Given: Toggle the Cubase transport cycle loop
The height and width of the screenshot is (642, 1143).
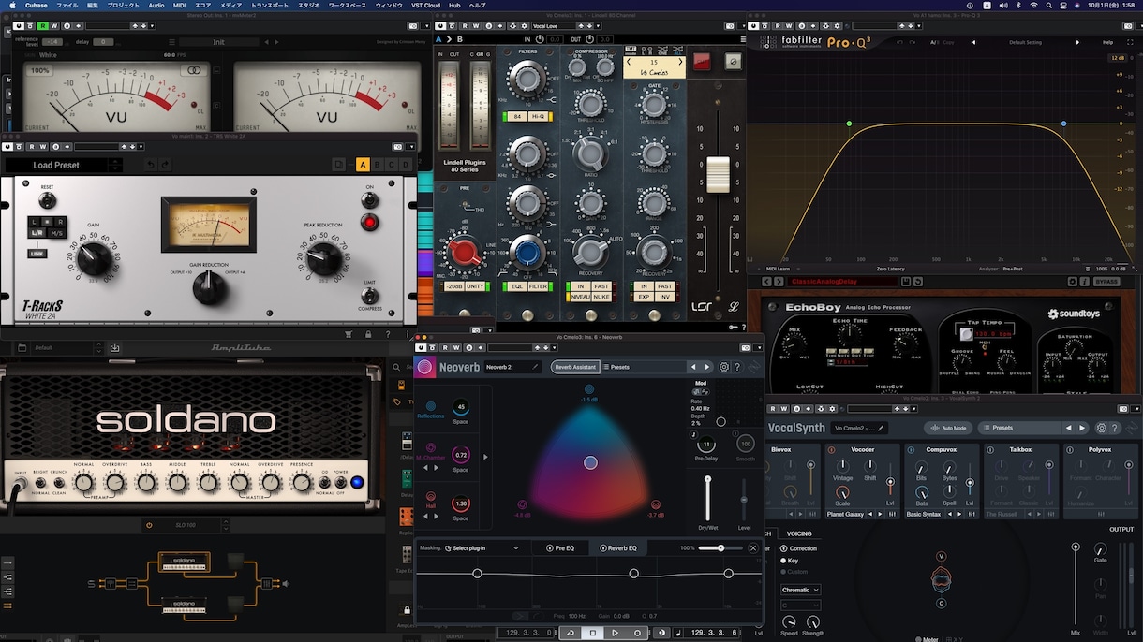Looking at the screenshot, I should (570, 633).
